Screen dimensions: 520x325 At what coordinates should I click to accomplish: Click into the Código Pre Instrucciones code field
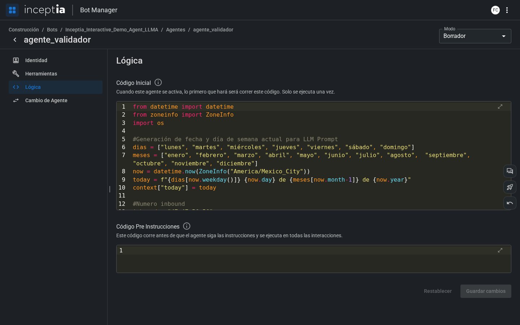(x=313, y=259)
